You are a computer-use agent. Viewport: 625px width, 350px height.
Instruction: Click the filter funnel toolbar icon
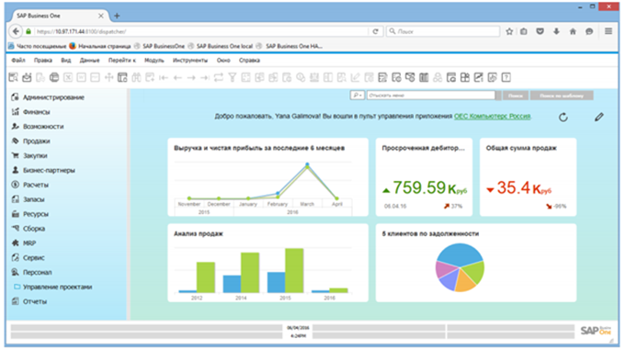point(232,77)
